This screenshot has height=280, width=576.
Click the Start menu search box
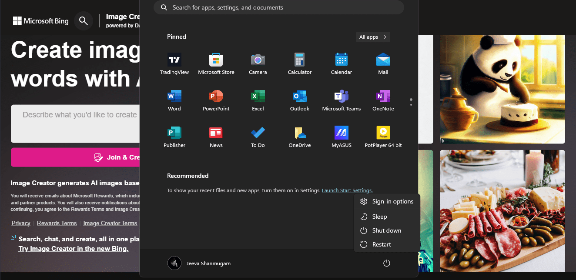[279, 7]
